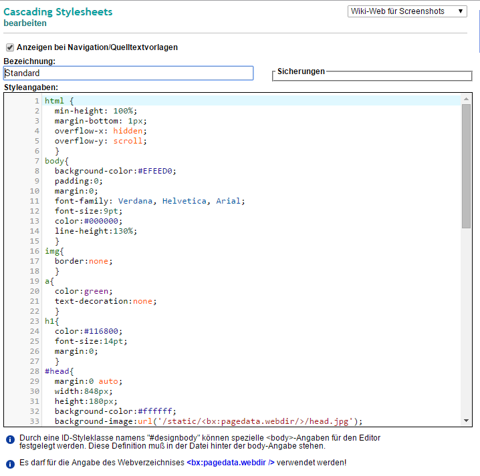This screenshot has height=476, width=480.
Task: Click the info icon beside Webverzeichnis hint
Action: (10, 464)
